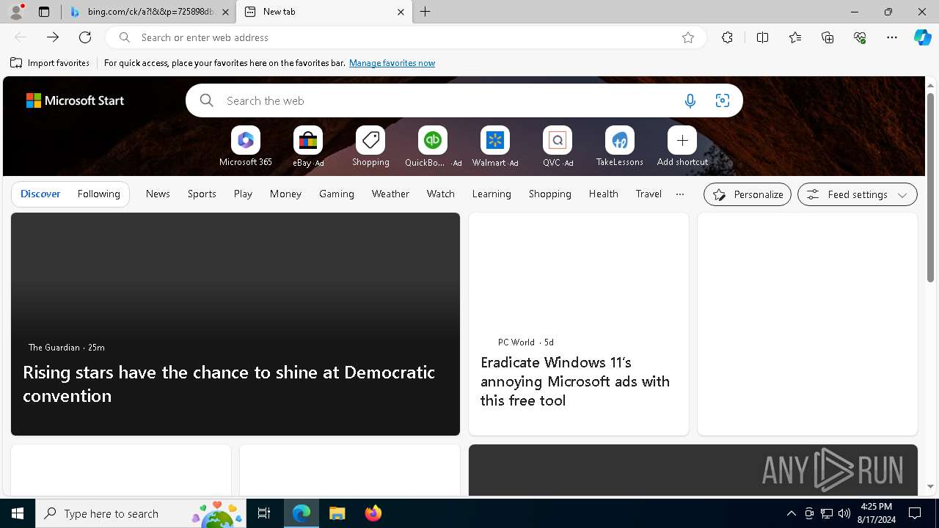
Task: Open the volume control tray icon
Action: click(x=844, y=513)
